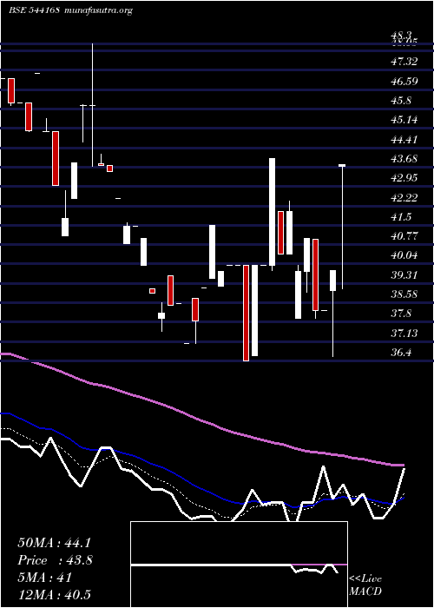This screenshot has width=434, height=608.
Task: Select the 40.04 price level label
Action: click(x=404, y=255)
